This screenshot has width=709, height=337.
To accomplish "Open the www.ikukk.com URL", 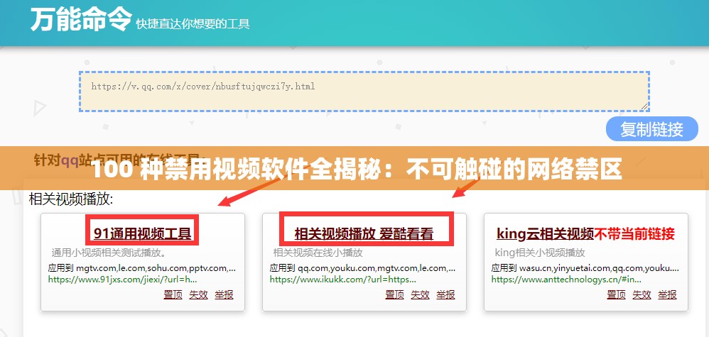I will coord(342,280).
